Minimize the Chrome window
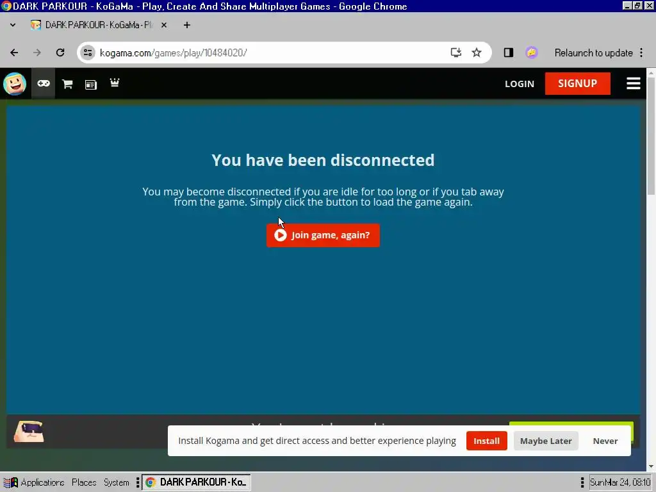This screenshot has height=492, width=656. (x=627, y=6)
